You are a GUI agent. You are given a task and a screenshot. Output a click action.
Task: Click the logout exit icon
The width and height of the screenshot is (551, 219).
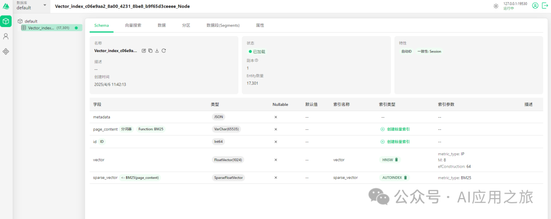545,6
